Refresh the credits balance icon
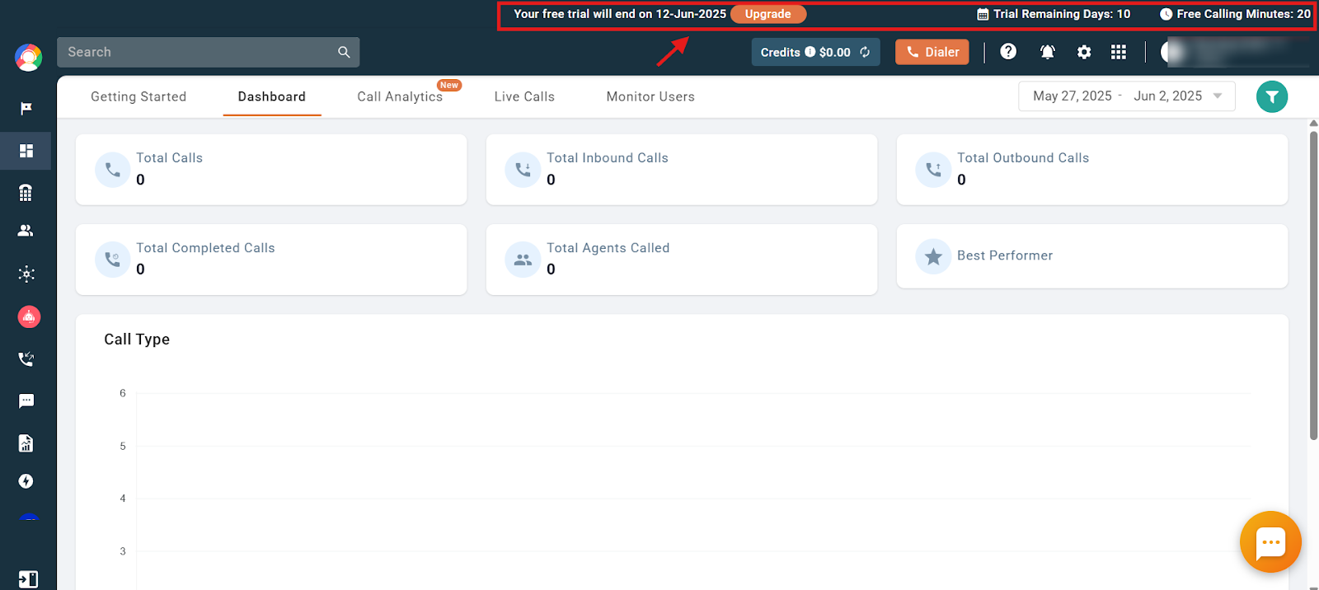Image resolution: width=1319 pixels, height=590 pixels. tap(865, 52)
